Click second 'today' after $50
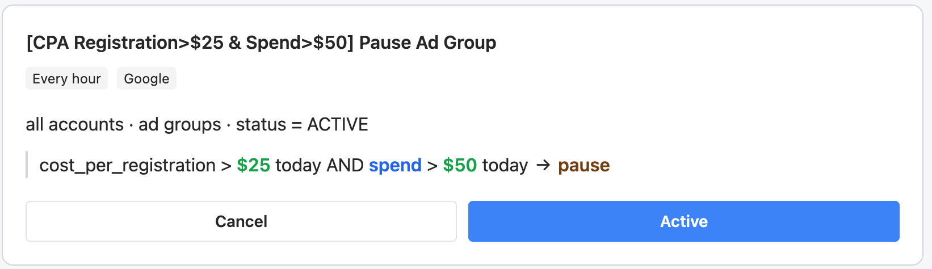This screenshot has width=932, height=269. click(505, 165)
